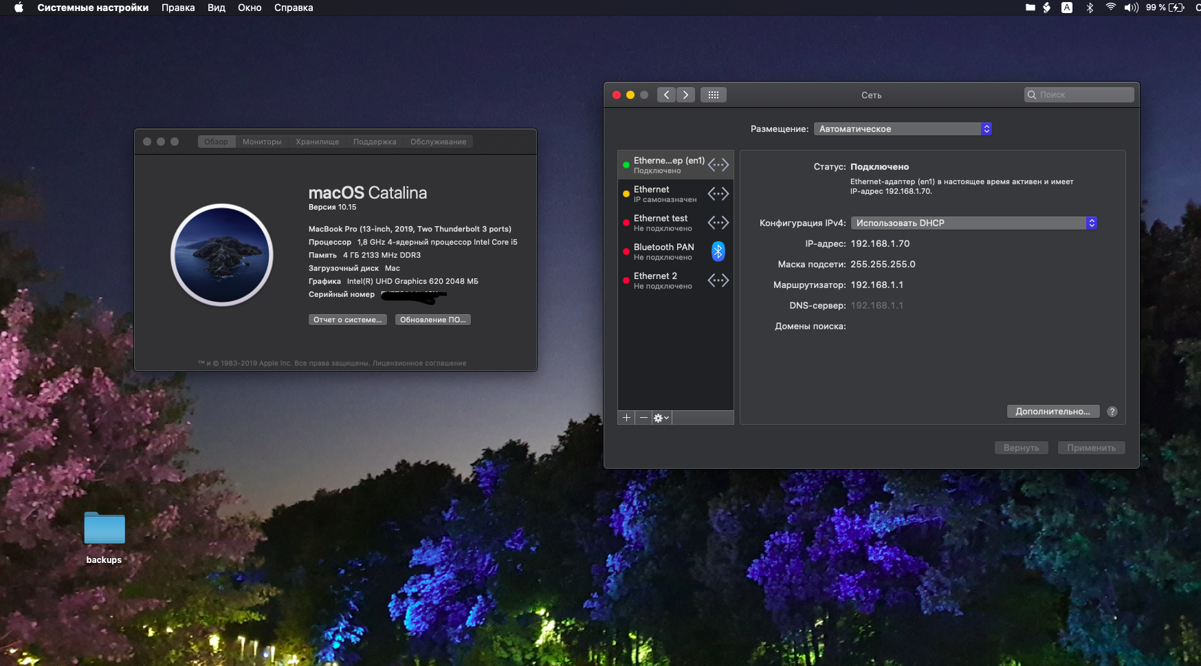Select the Bluetooth PAN service
This screenshot has width=1201, height=666.
click(676, 252)
